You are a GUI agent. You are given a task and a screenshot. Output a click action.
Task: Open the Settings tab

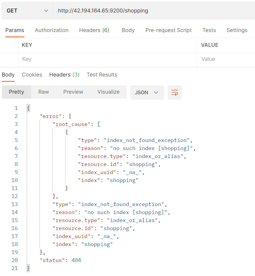click(x=237, y=30)
